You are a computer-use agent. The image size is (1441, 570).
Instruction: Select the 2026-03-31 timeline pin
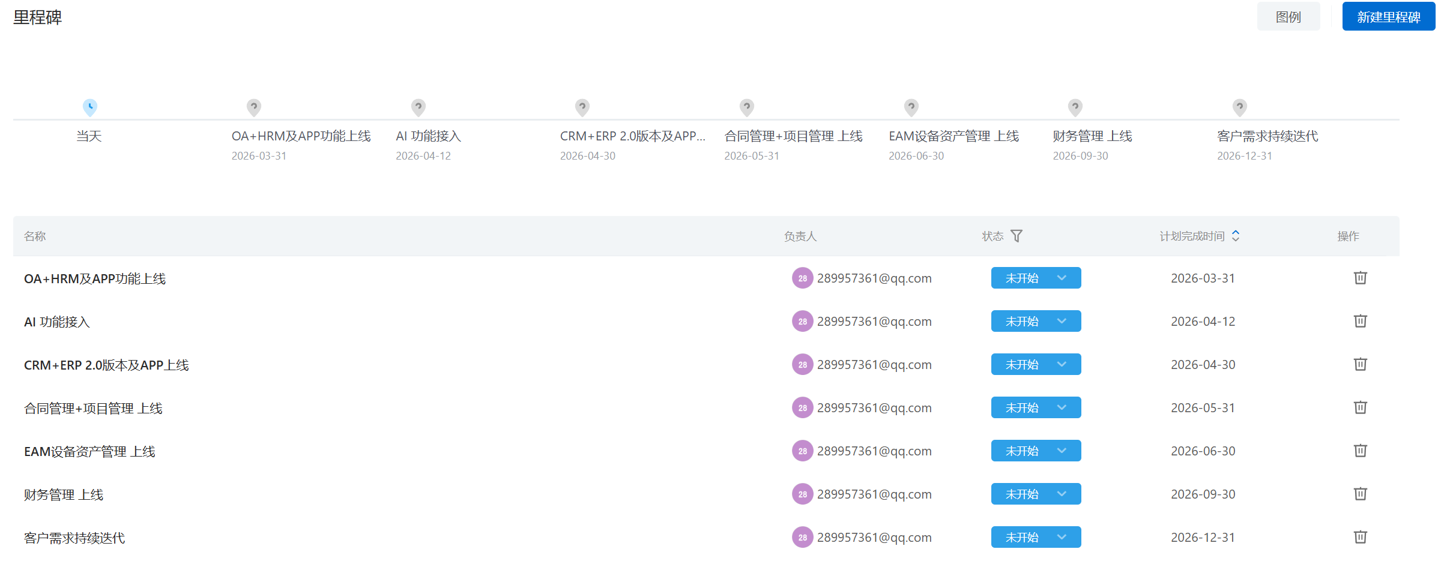point(254,107)
